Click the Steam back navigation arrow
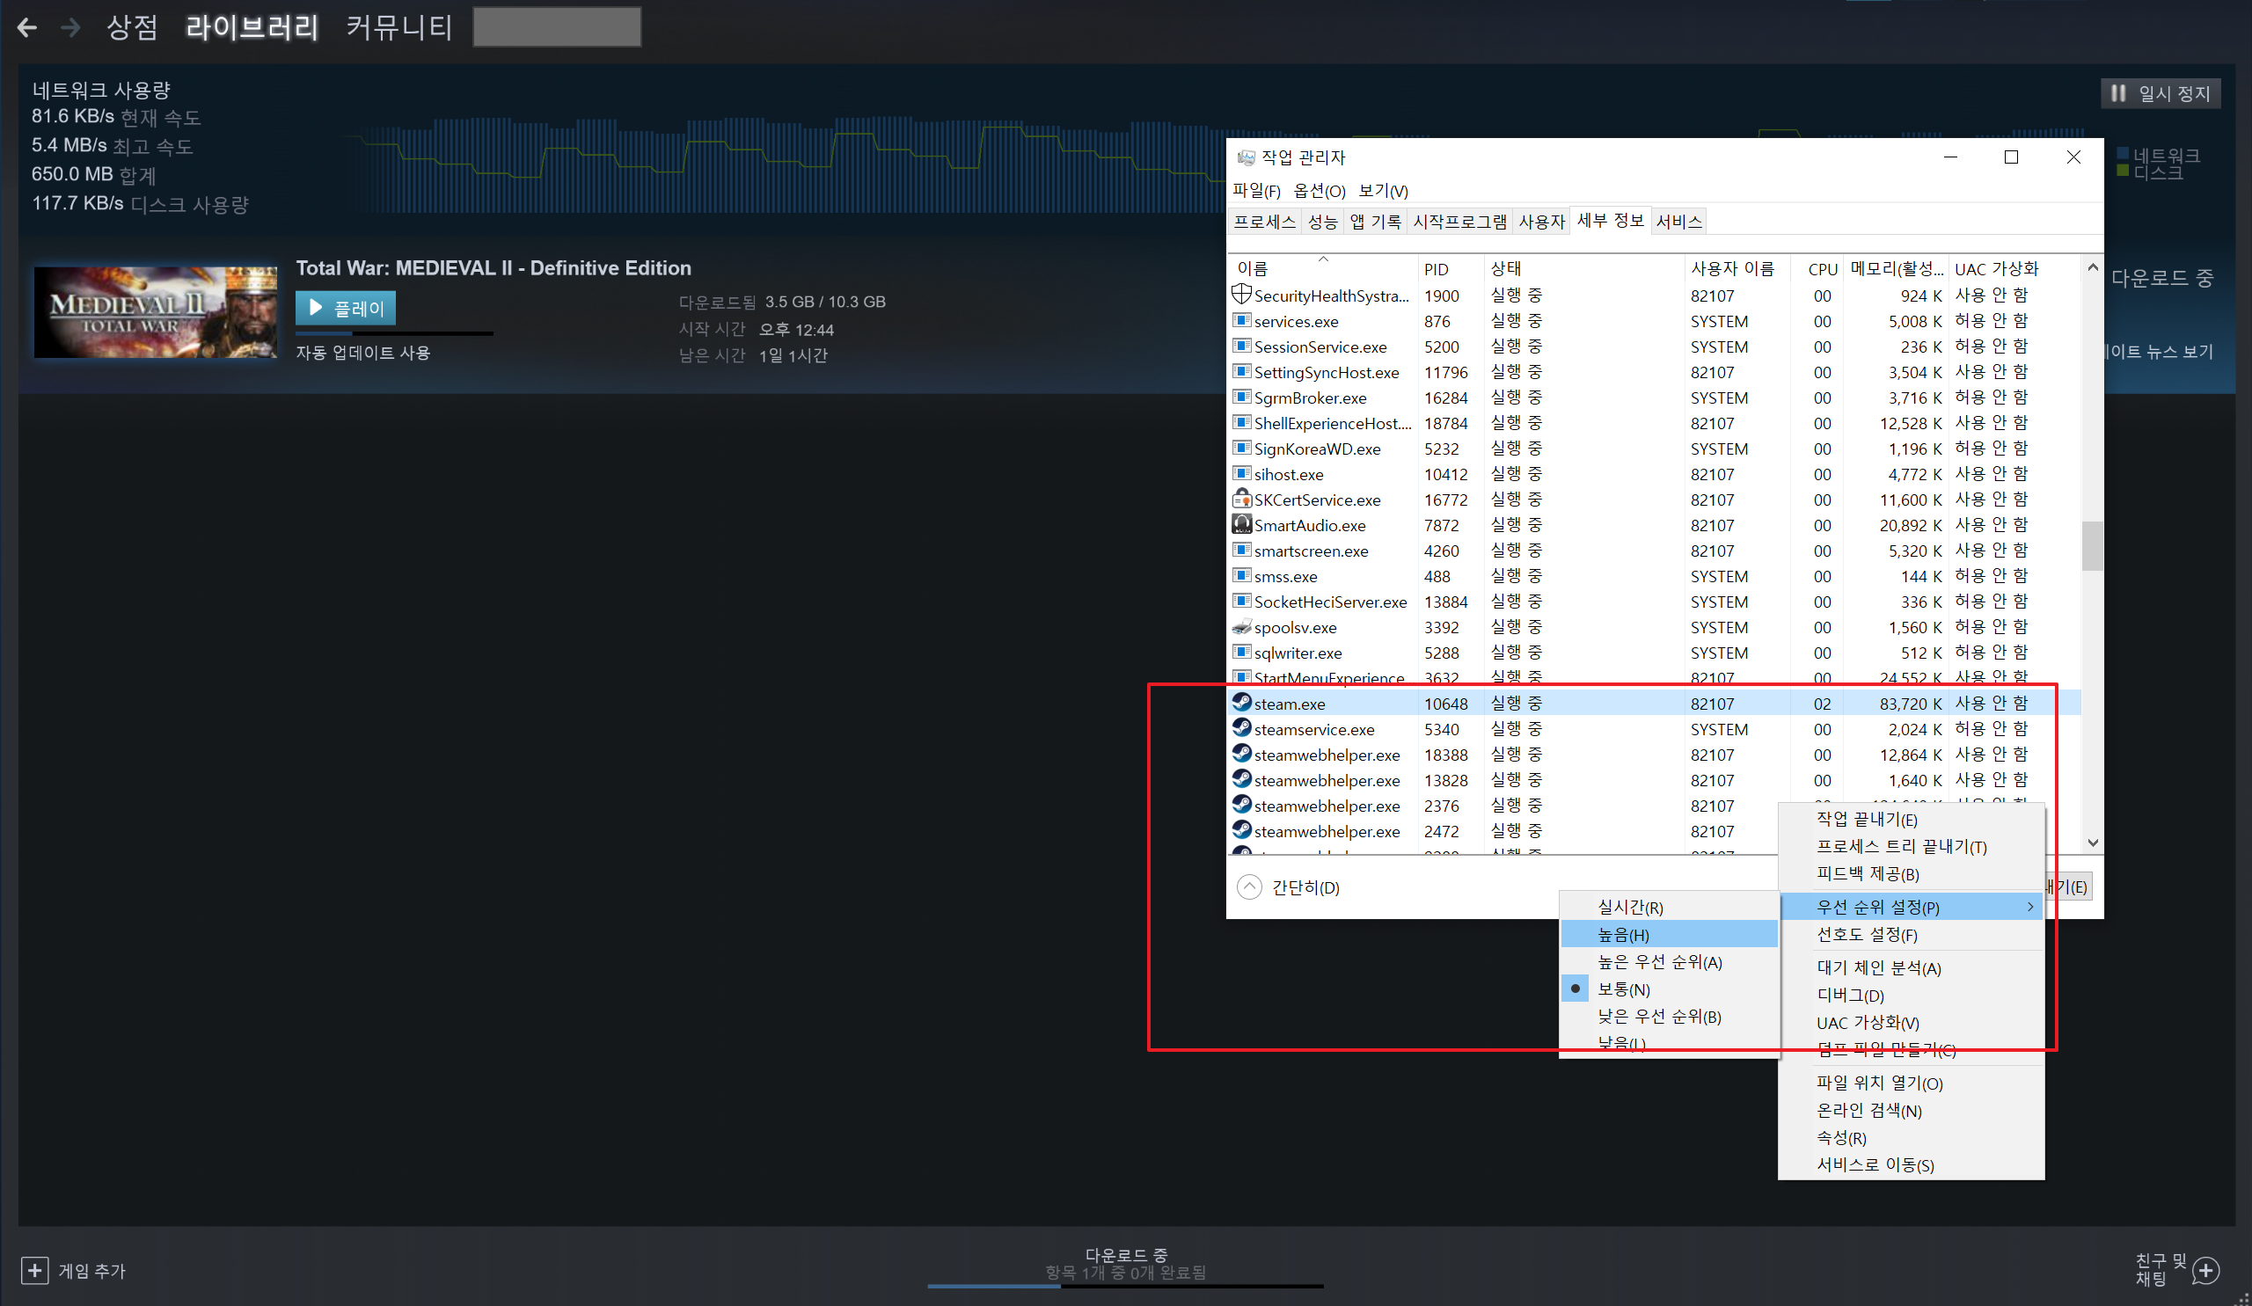 pos(26,27)
